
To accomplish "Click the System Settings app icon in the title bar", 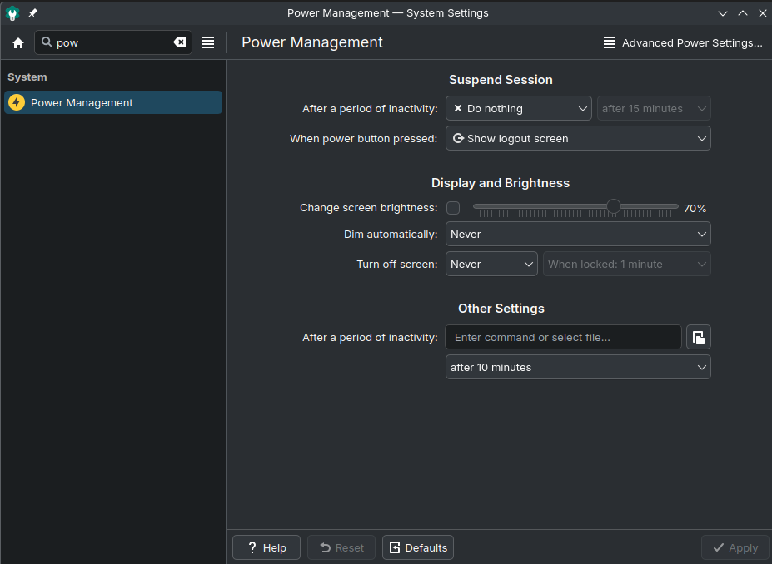I will pos(12,13).
